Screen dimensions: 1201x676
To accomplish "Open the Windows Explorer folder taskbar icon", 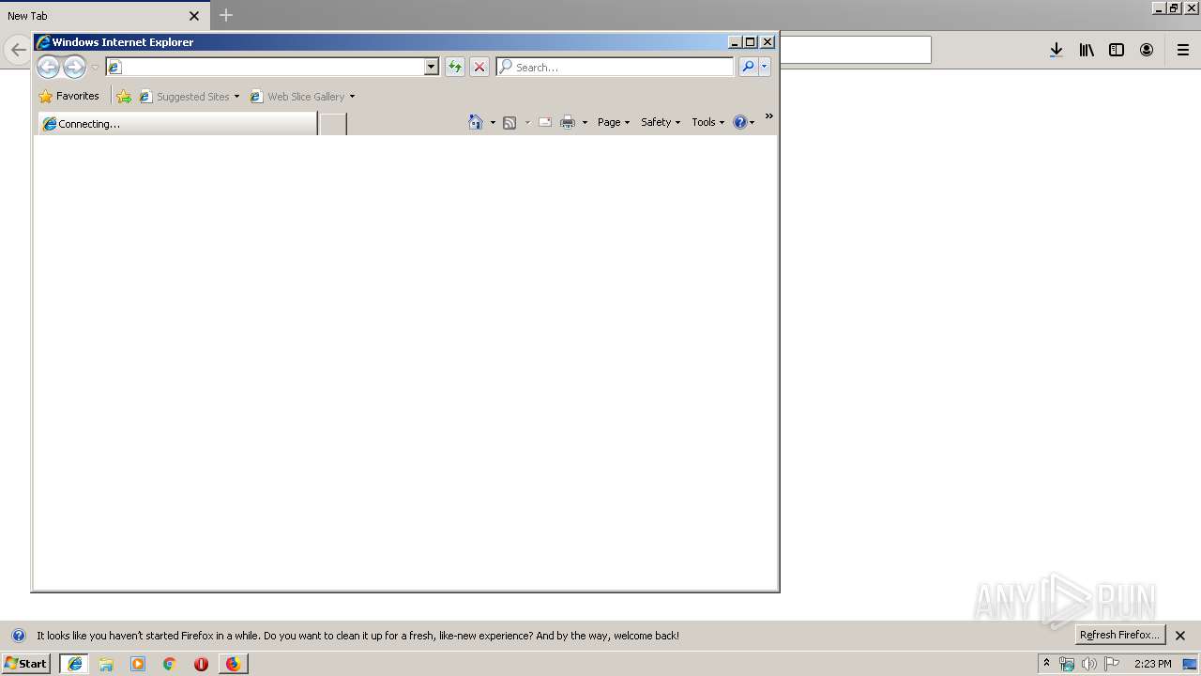I will pyautogui.click(x=106, y=664).
